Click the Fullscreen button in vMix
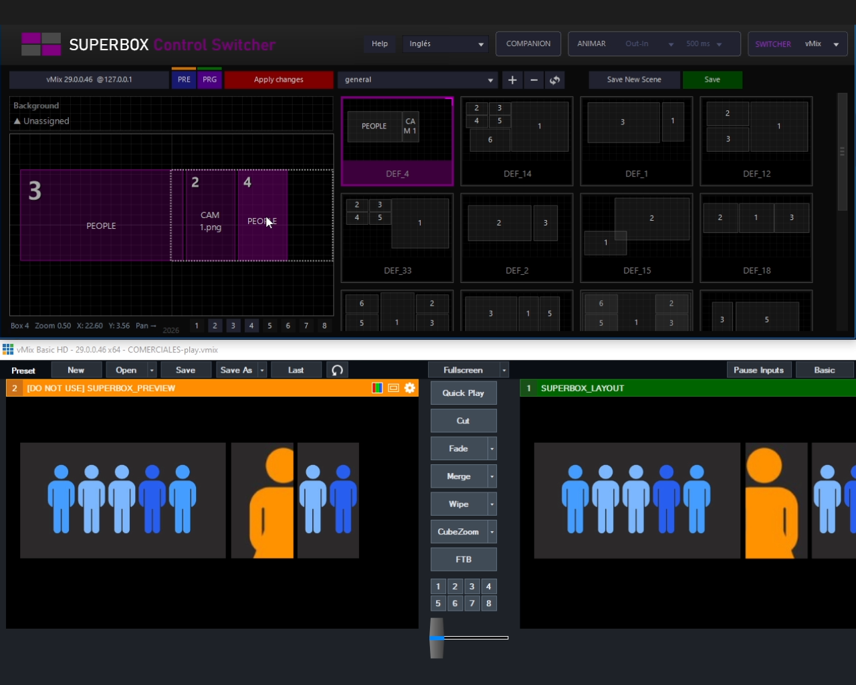The image size is (856, 685). 463,370
